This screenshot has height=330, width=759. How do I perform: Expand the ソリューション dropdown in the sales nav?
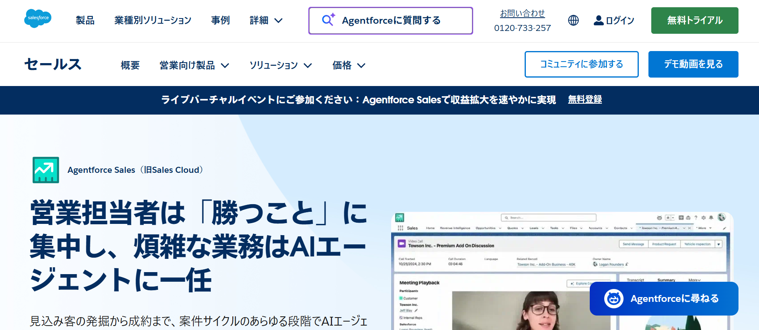281,65
